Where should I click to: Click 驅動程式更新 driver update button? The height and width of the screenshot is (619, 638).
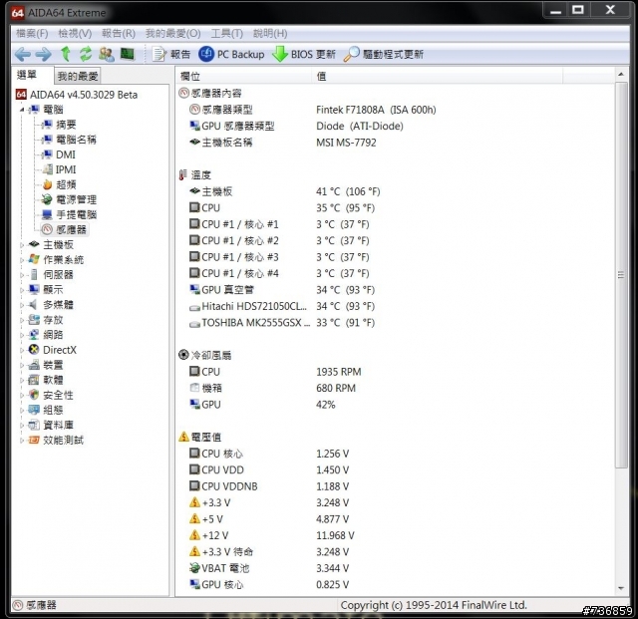tap(384, 54)
